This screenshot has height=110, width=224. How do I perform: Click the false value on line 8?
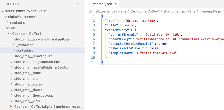click(x=154, y=48)
